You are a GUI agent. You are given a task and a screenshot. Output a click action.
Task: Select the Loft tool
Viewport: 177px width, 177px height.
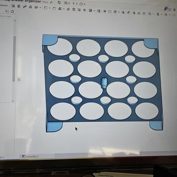click(31, 7)
